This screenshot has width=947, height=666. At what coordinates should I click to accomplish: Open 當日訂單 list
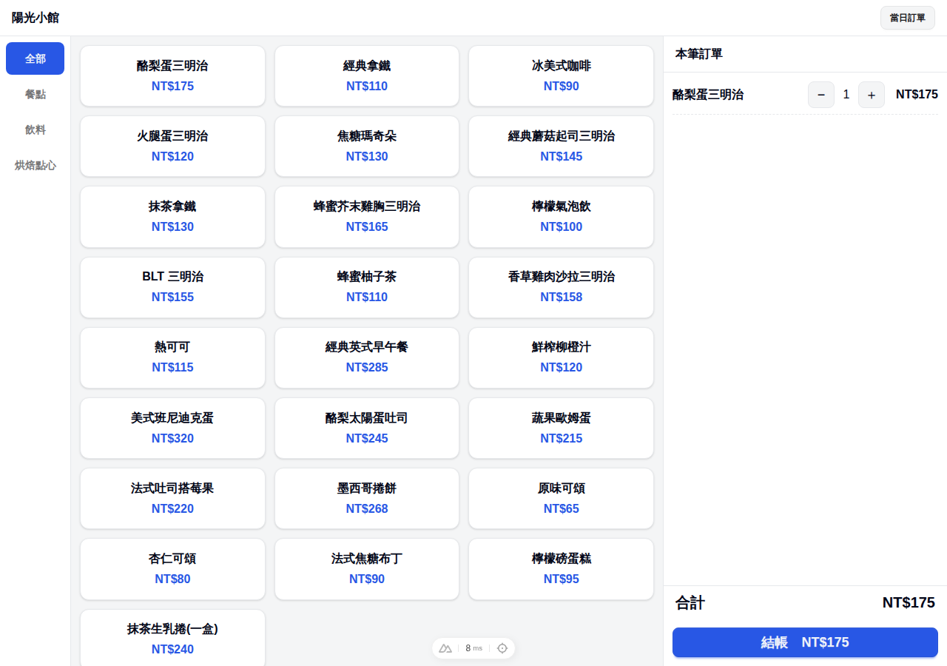908,18
